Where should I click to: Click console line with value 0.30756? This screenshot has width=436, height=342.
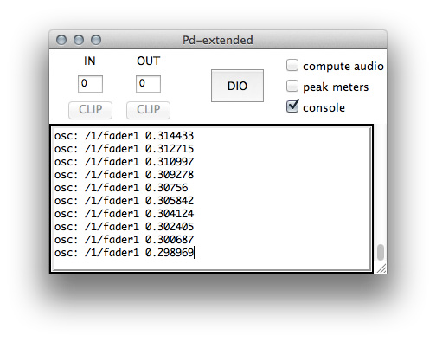tap(121, 188)
